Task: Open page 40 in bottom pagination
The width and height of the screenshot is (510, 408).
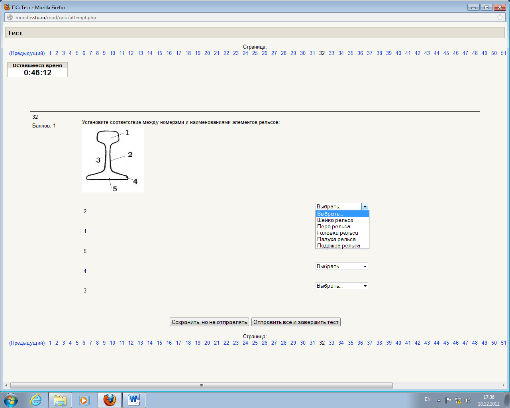Action: click(x=398, y=343)
